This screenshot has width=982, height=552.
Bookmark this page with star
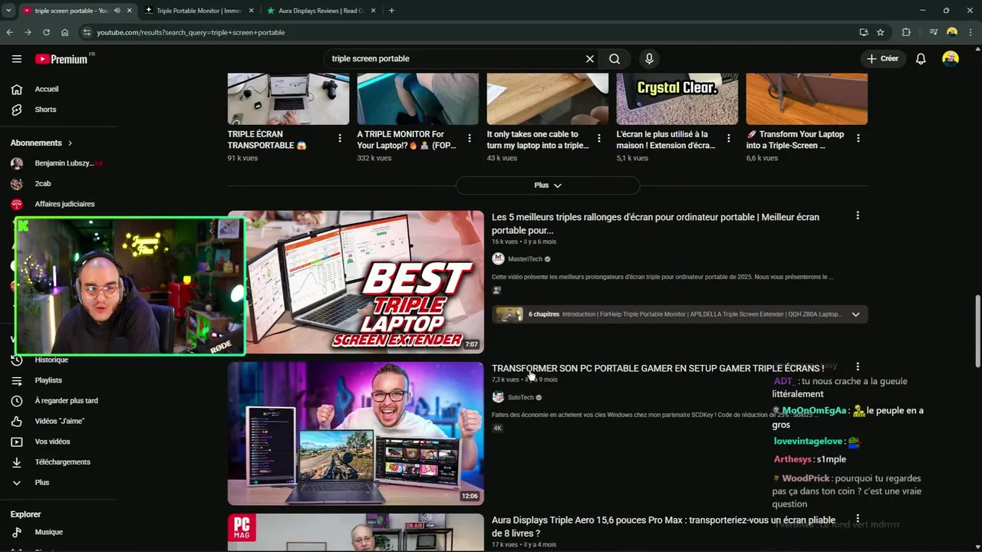tap(880, 32)
